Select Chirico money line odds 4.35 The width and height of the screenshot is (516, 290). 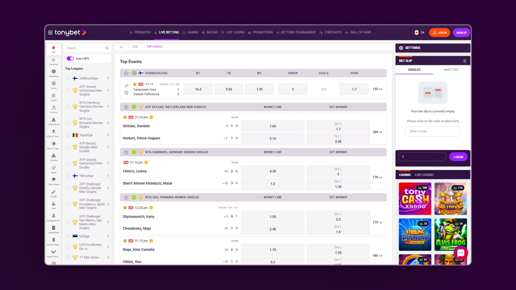(x=273, y=171)
